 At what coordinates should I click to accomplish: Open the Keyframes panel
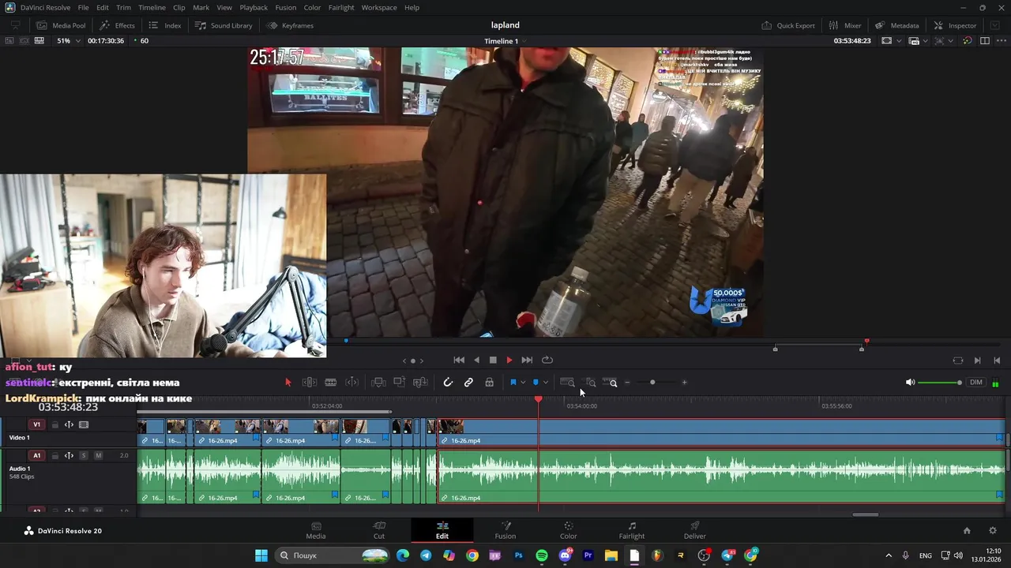[290, 25]
